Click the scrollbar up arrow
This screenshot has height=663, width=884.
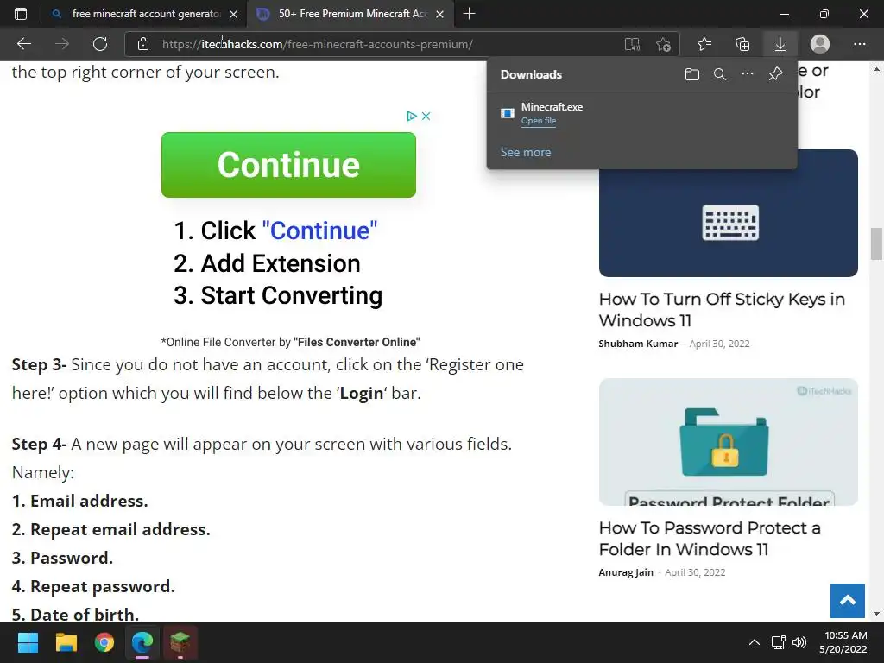tap(876, 69)
